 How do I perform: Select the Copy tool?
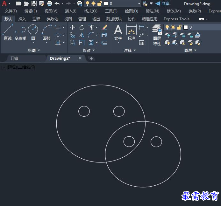coord(72,35)
